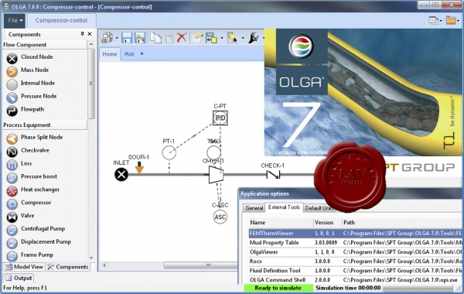The image size is (464, 294).
Task: Open the dropdown arrow next to select objects icon
Action: [x=243, y=38]
